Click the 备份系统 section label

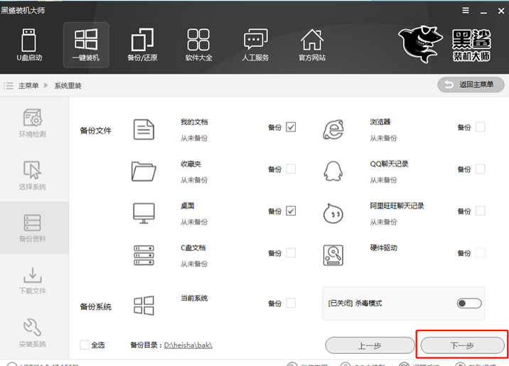point(96,306)
